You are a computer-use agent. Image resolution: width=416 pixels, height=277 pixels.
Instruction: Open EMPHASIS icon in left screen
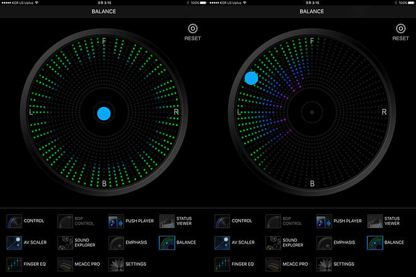click(x=116, y=243)
